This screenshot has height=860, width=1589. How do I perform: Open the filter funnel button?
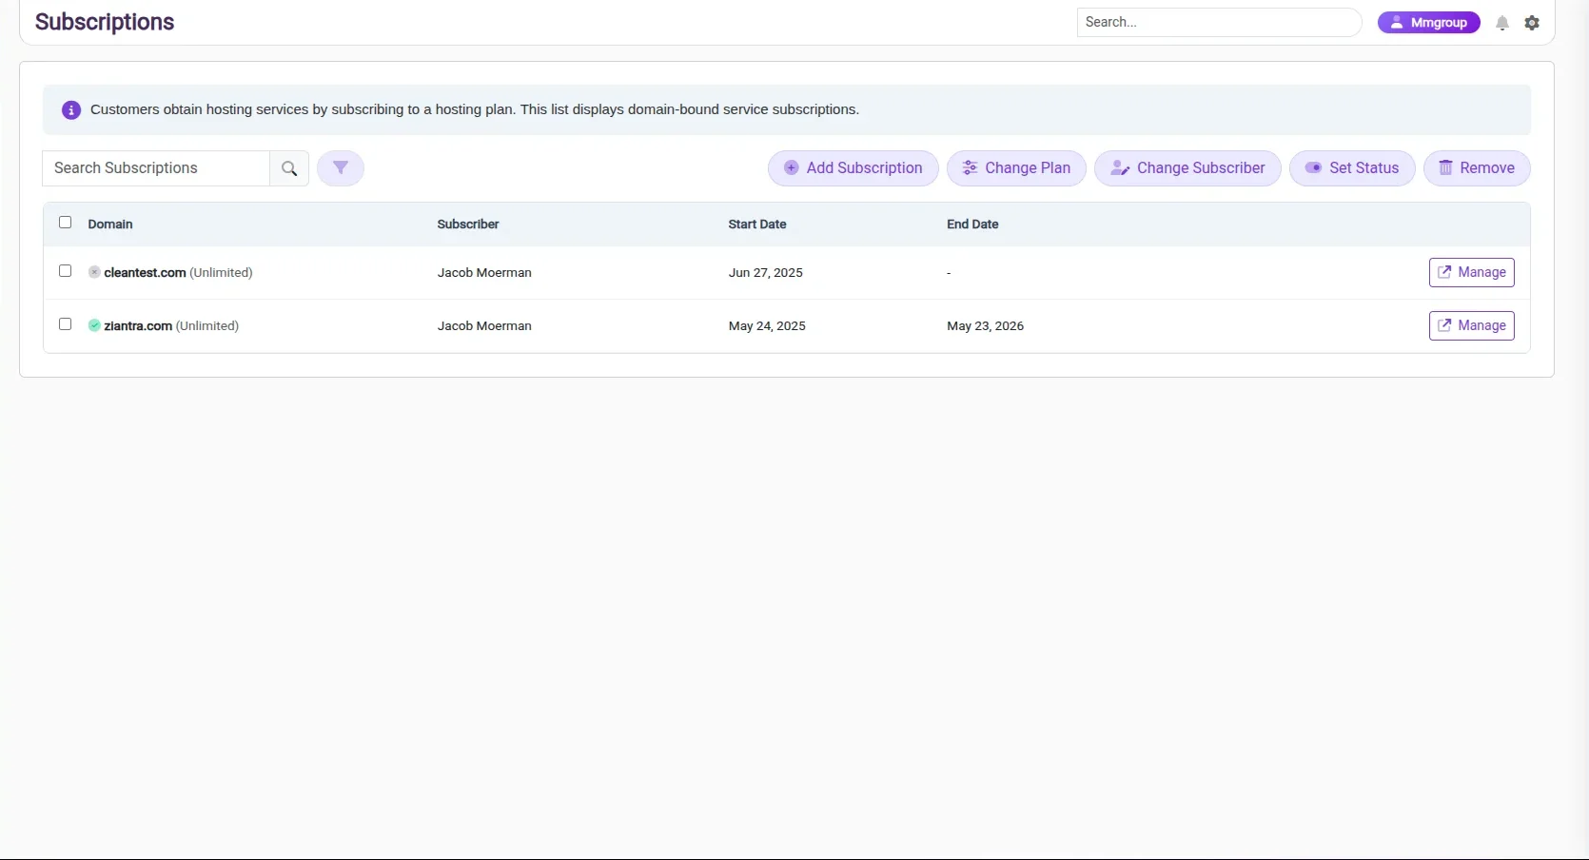click(341, 168)
